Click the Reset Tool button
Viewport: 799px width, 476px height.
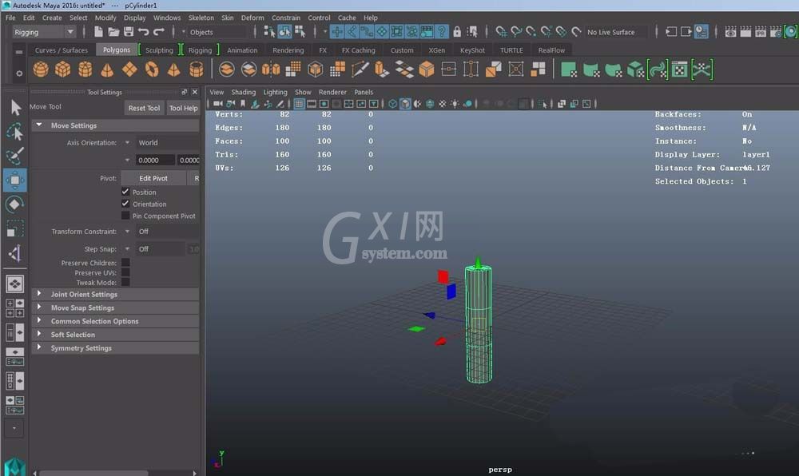pyautogui.click(x=144, y=108)
